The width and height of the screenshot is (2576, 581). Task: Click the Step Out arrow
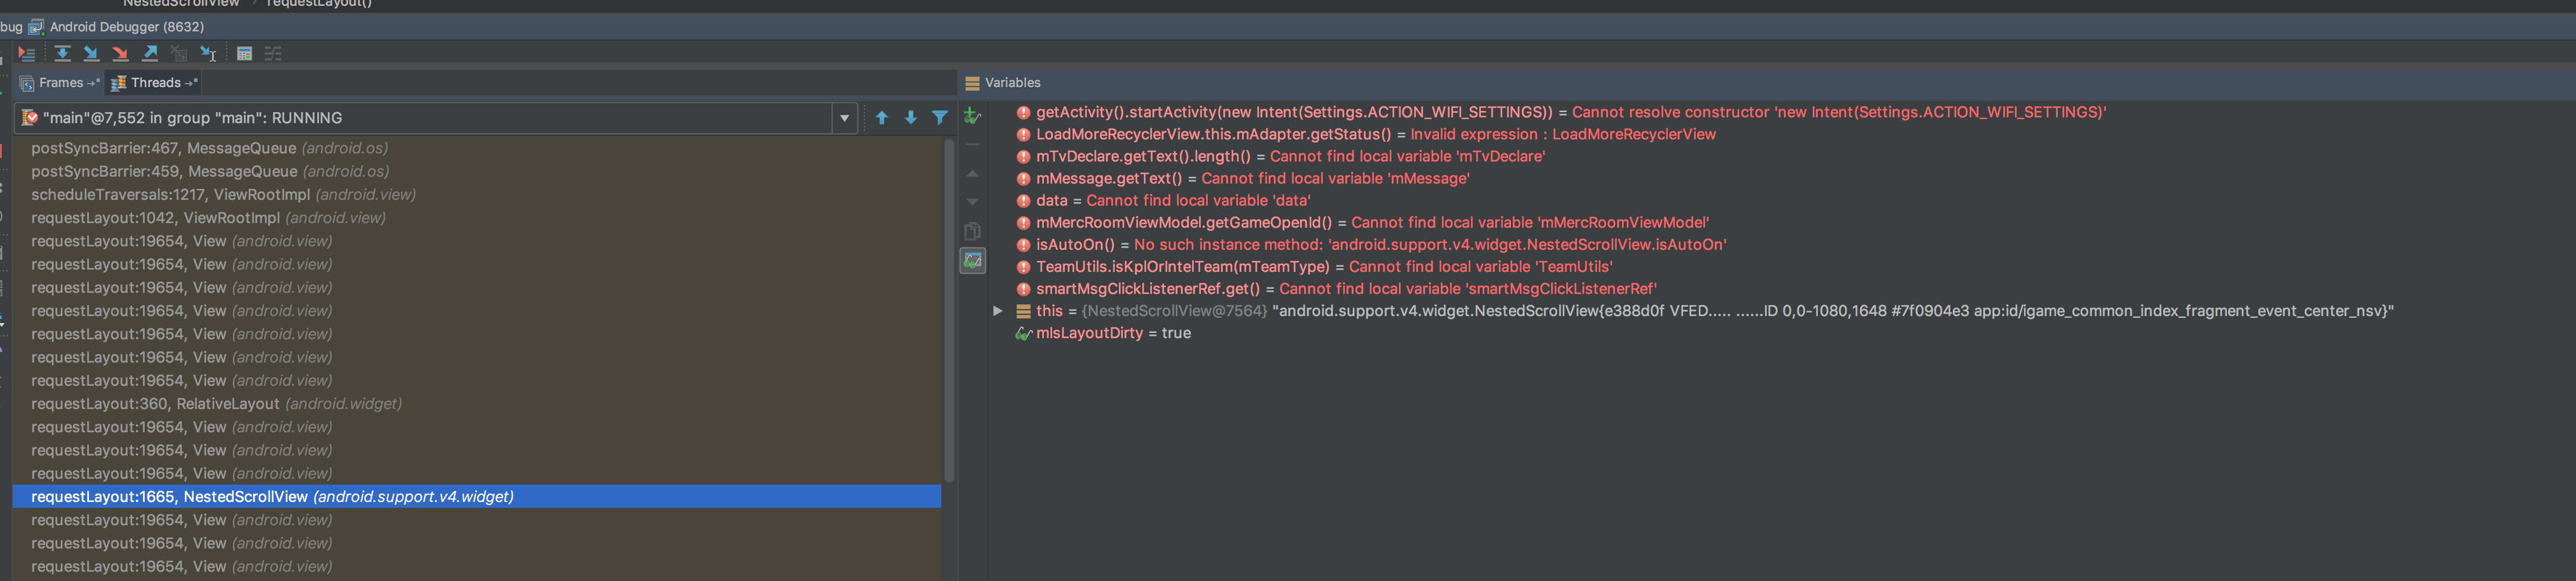[150, 53]
